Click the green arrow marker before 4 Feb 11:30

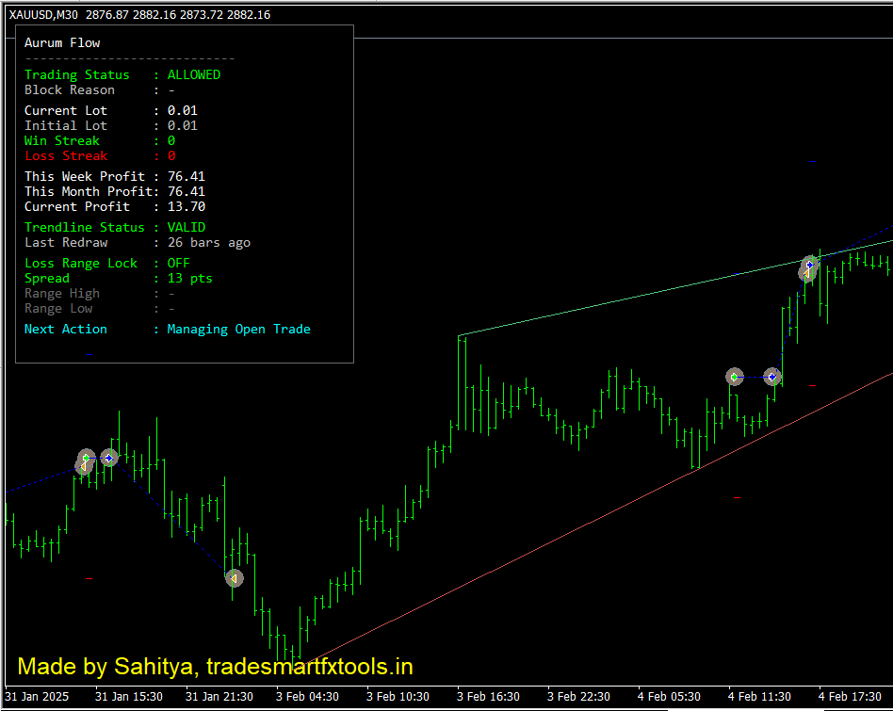click(735, 377)
